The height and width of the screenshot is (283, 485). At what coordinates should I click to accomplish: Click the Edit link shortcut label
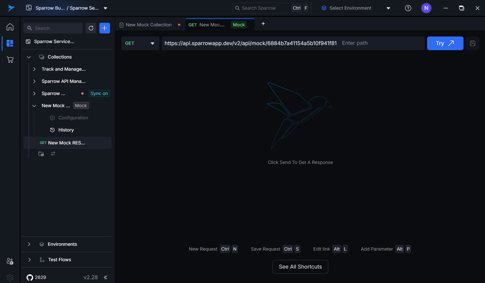(322, 249)
